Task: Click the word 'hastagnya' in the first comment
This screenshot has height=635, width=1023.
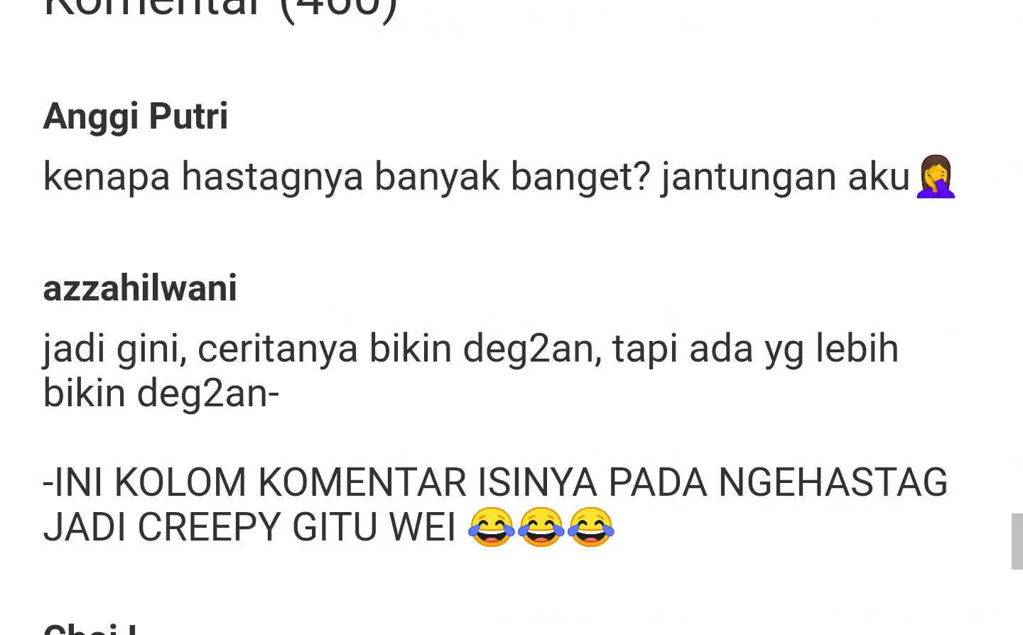Action: (x=272, y=177)
